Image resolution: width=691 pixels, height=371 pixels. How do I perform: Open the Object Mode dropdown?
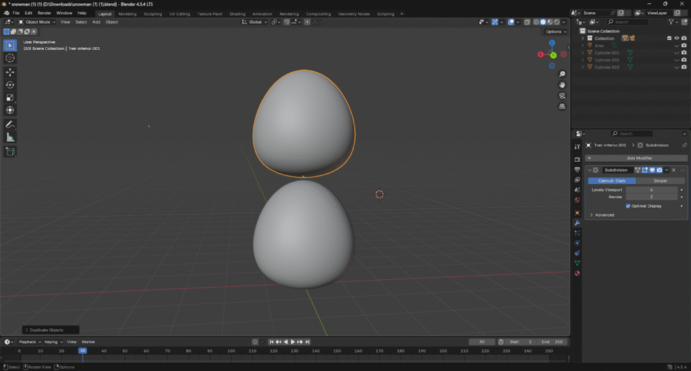click(x=37, y=22)
